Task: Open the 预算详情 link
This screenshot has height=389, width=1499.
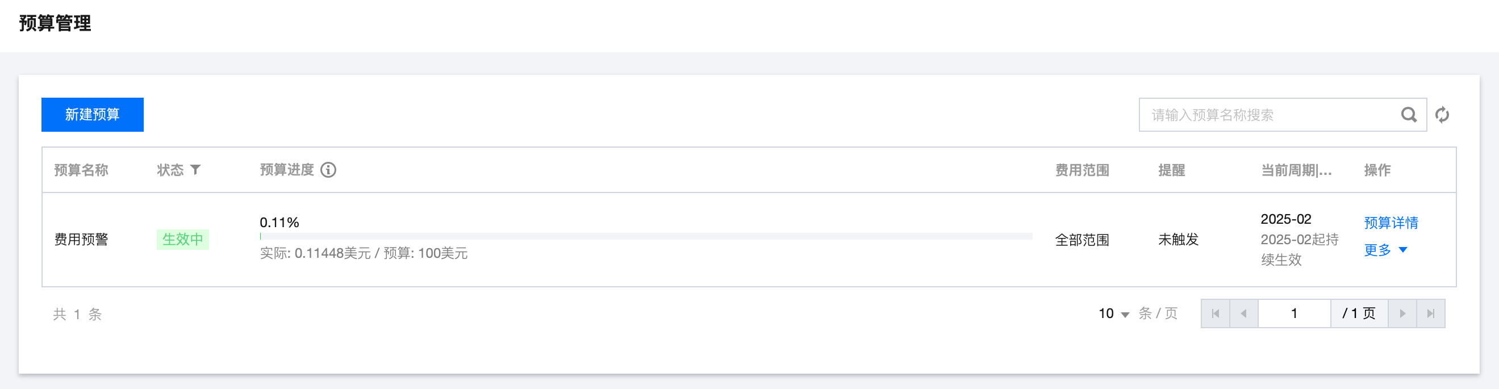Action: (x=1391, y=223)
